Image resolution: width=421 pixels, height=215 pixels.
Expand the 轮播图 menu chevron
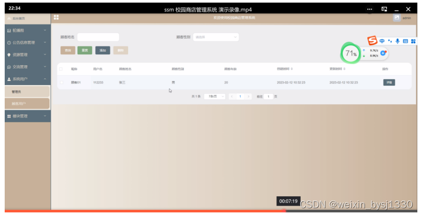(45, 30)
